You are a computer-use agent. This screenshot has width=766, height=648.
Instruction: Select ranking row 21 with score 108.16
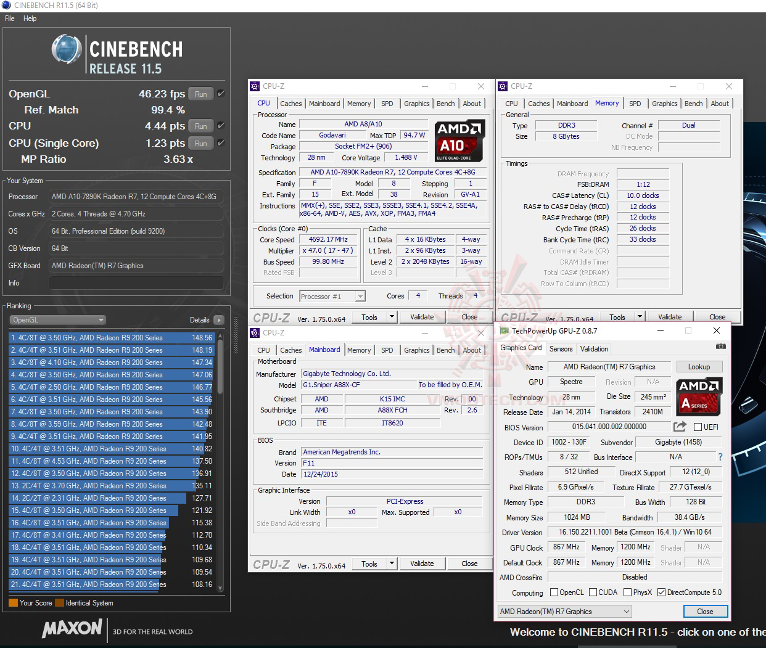(x=111, y=584)
